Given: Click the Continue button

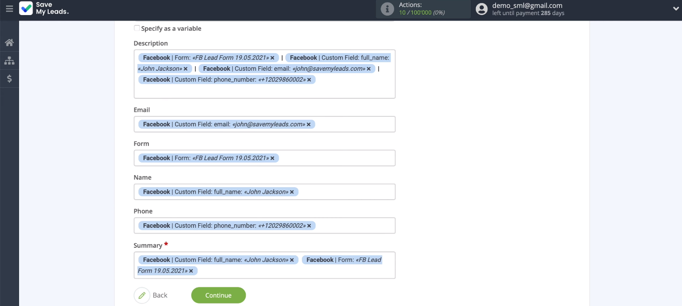Looking at the screenshot, I should (218, 295).
